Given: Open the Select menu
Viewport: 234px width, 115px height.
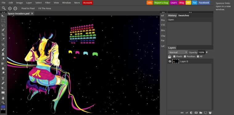Looking at the screenshot, I should click(39, 3).
